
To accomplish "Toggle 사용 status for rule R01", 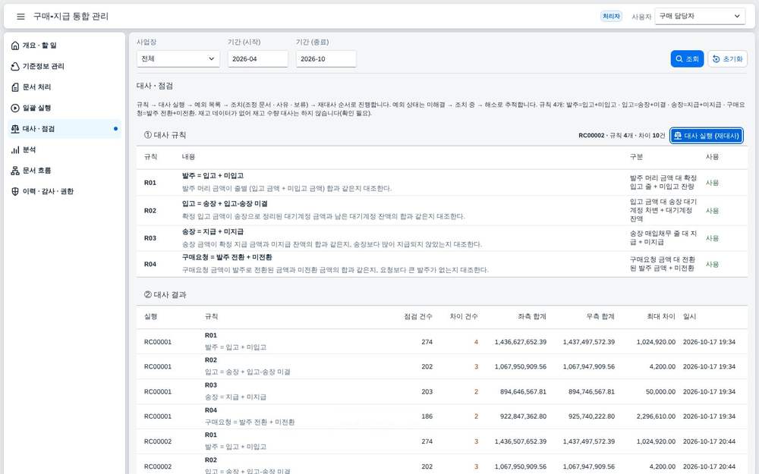I will tap(712, 183).
